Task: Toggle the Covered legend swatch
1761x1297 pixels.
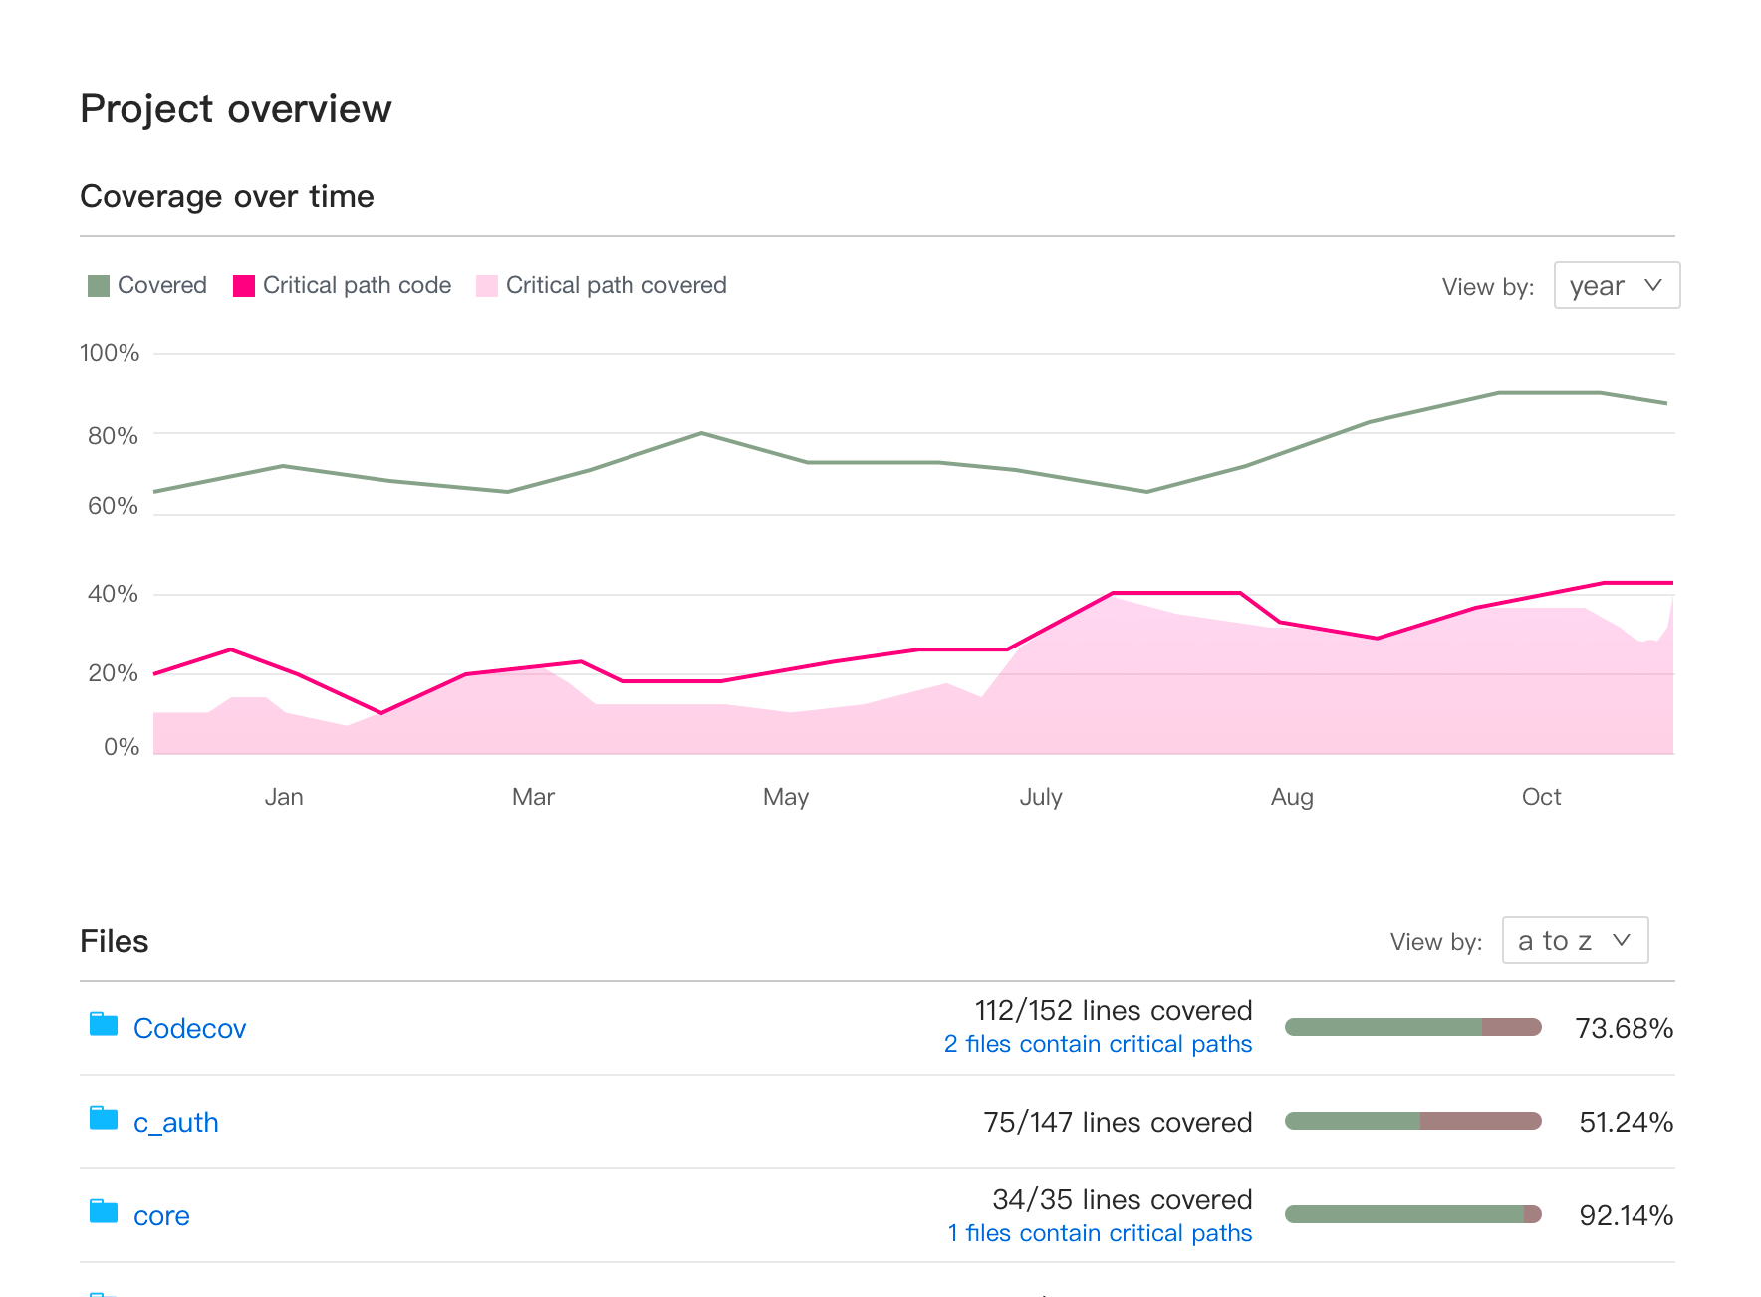Action: (99, 286)
